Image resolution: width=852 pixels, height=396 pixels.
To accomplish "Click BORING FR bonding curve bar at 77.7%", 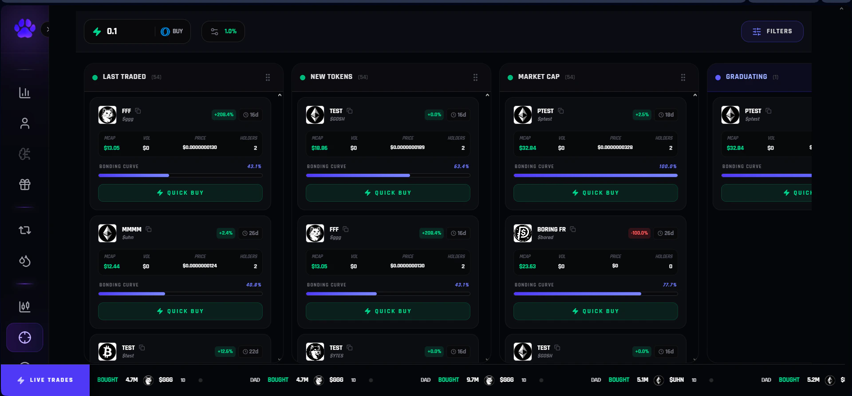I will pos(596,294).
